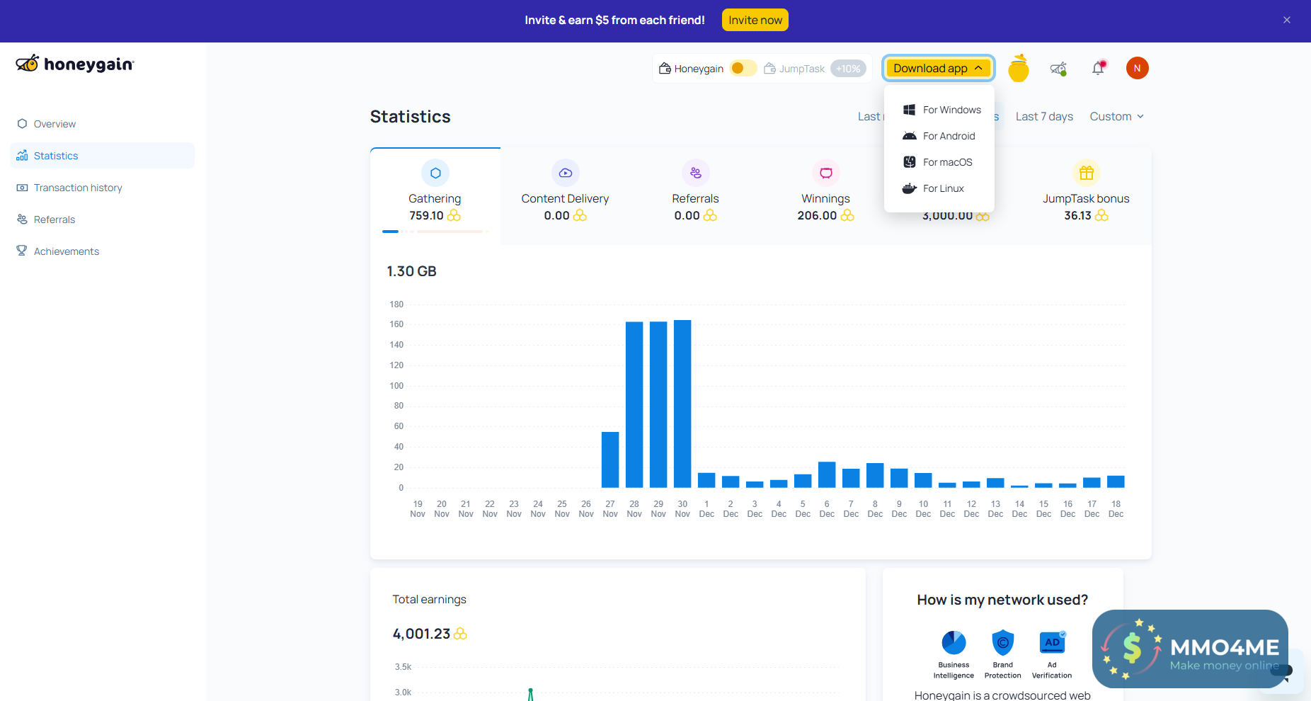Screen dimensions: 1311x701
Task: Click the Transaction history cash icon
Action: point(22,188)
